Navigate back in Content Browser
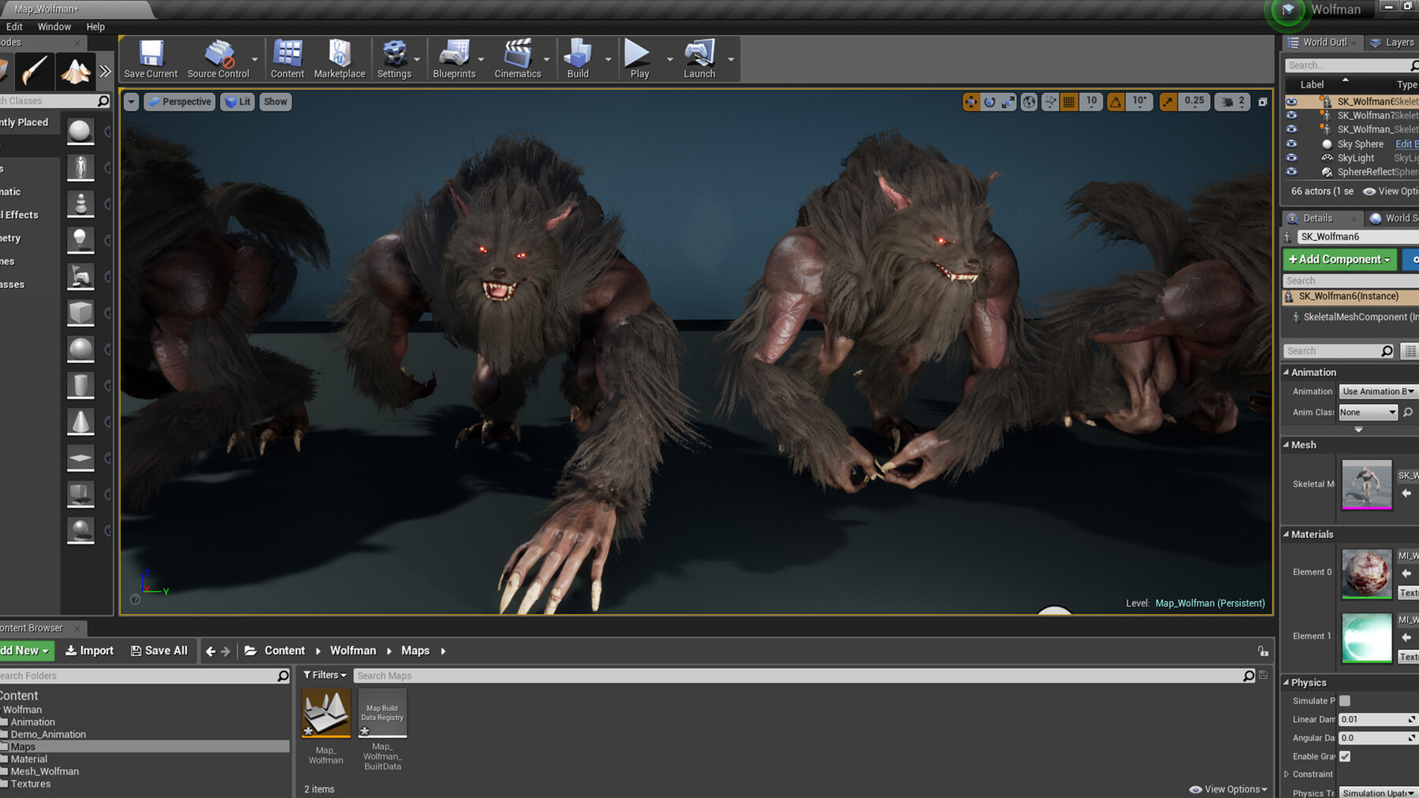The image size is (1419, 798). point(210,651)
